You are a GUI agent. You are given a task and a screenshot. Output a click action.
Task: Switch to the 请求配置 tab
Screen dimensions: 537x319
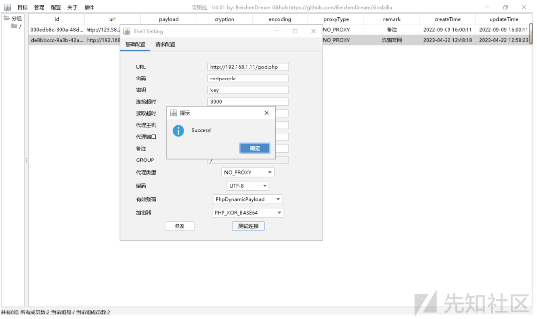(165, 45)
